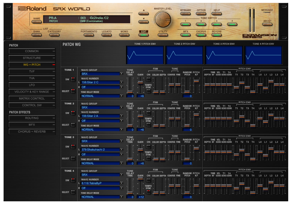The image size is (293, 208).
Task: Enable the Tone 2 FXM ON switch
Action: coord(149,113)
